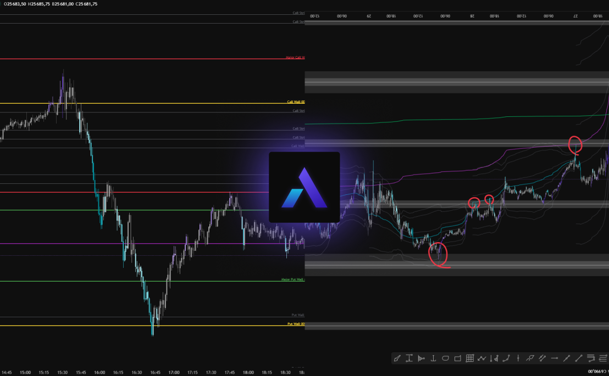Click the 16:00 time axis label
The width and height of the screenshot is (609, 376).
pyautogui.click(x=99, y=372)
